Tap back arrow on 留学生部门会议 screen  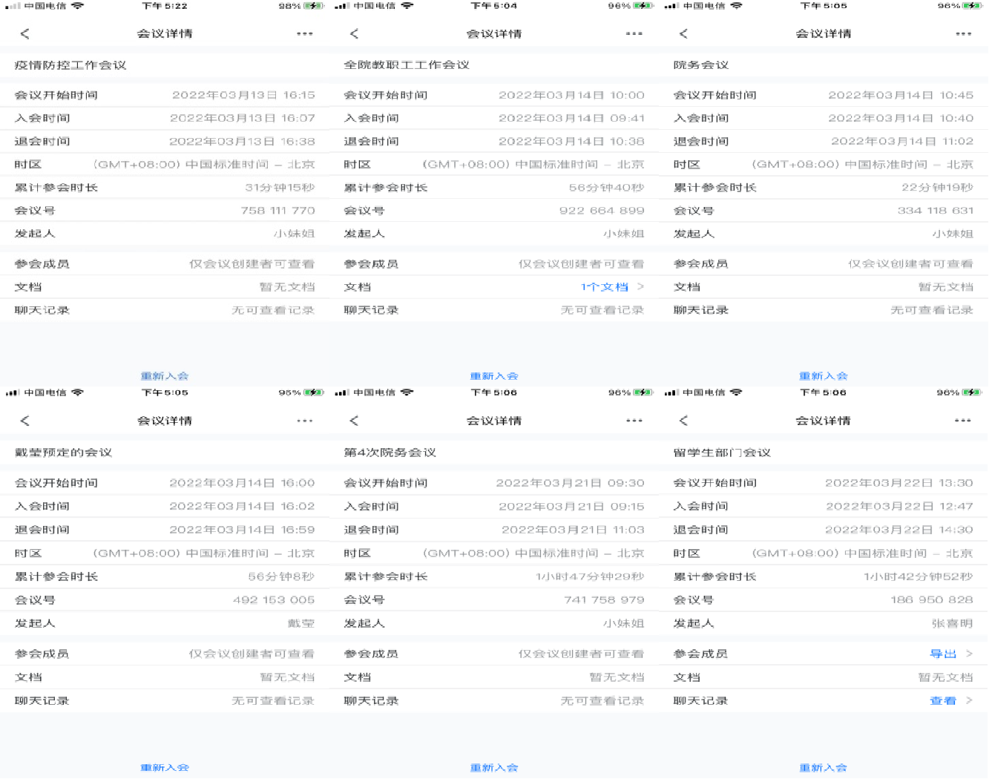tap(683, 420)
